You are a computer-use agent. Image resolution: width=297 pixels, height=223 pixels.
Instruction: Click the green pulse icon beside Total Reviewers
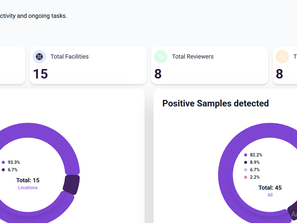pos(161,56)
